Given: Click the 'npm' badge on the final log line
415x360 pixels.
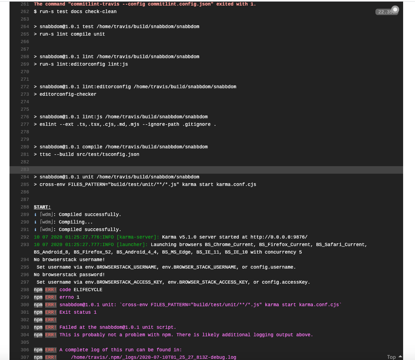Looking at the screenshot, I should 38,357.
